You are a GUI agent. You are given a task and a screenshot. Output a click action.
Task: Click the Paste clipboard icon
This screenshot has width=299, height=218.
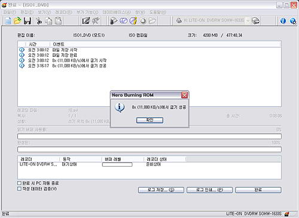click(58, 21)
